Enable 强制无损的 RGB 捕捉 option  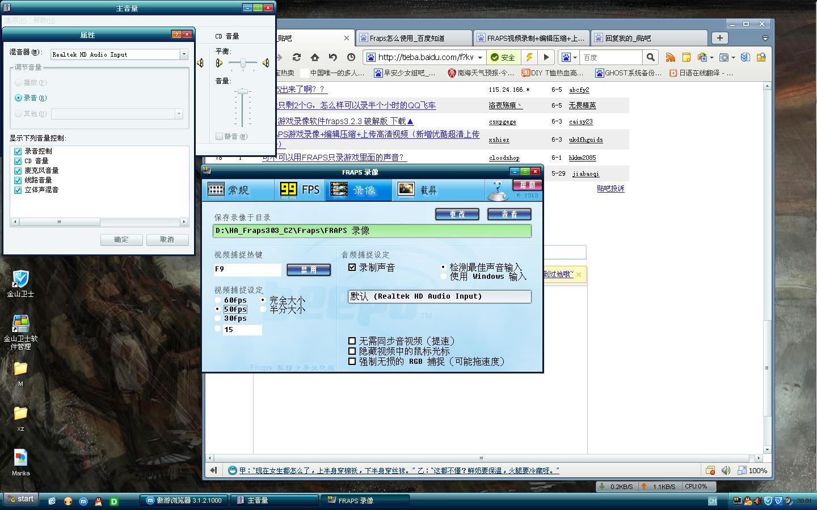pyautogui.click(x=352, y=362)
